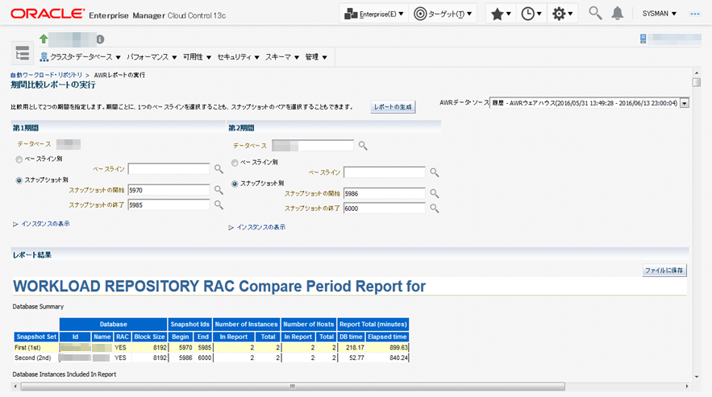Click the ファイルに保存 button
The width and height of the screenshot is (712, 397).
tap(664, 271)
